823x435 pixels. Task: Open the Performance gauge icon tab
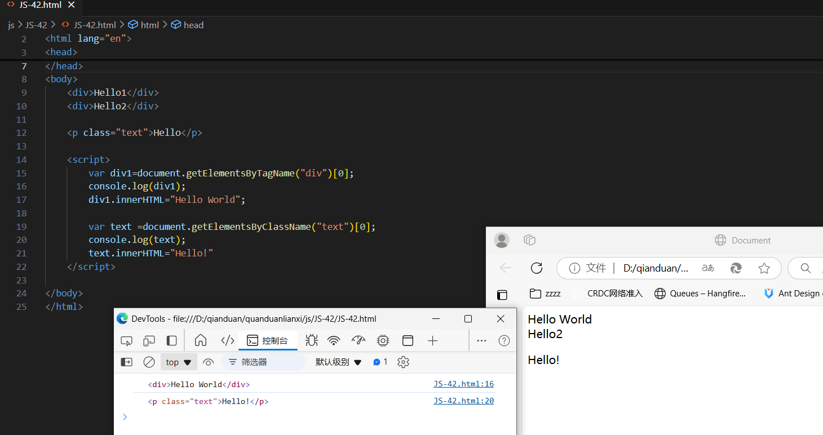tap(359, 340)
